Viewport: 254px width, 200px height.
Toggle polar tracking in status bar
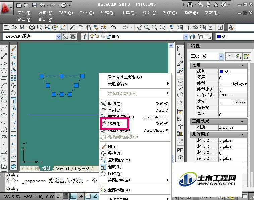pos(81,196)
